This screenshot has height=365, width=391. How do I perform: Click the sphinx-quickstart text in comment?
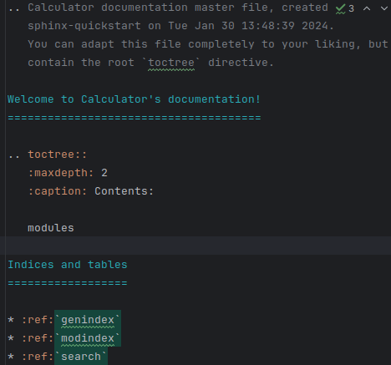pyautogui.click(x=84, y=26)
